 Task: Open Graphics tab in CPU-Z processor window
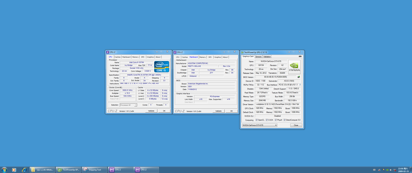pyautogui.click(x=150, y=57)
